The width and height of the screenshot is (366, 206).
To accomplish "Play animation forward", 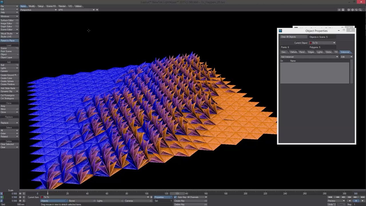I will pyautogui.click(x=363, y=201).
